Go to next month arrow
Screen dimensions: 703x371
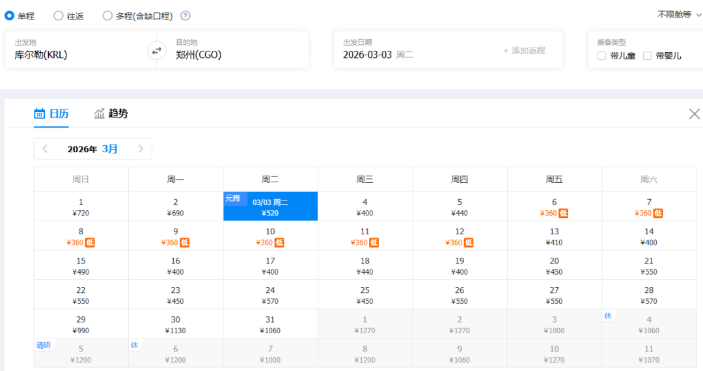(x=141, y=149)
